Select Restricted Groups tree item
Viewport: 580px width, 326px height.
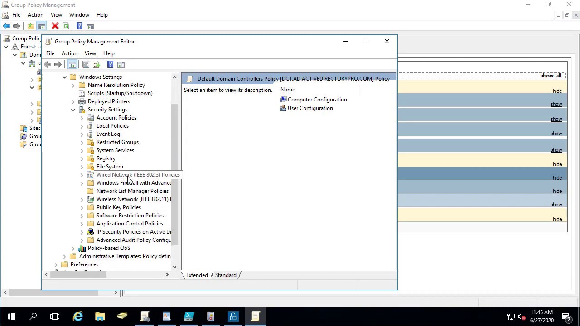tap(117, 142)
